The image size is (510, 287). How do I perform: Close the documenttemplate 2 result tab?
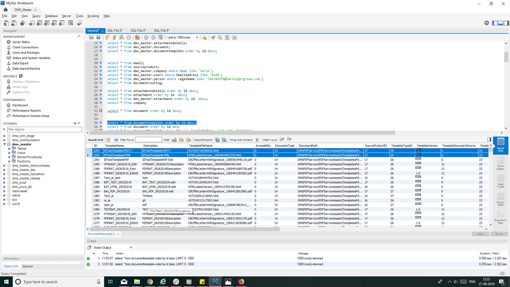(118, 234)
